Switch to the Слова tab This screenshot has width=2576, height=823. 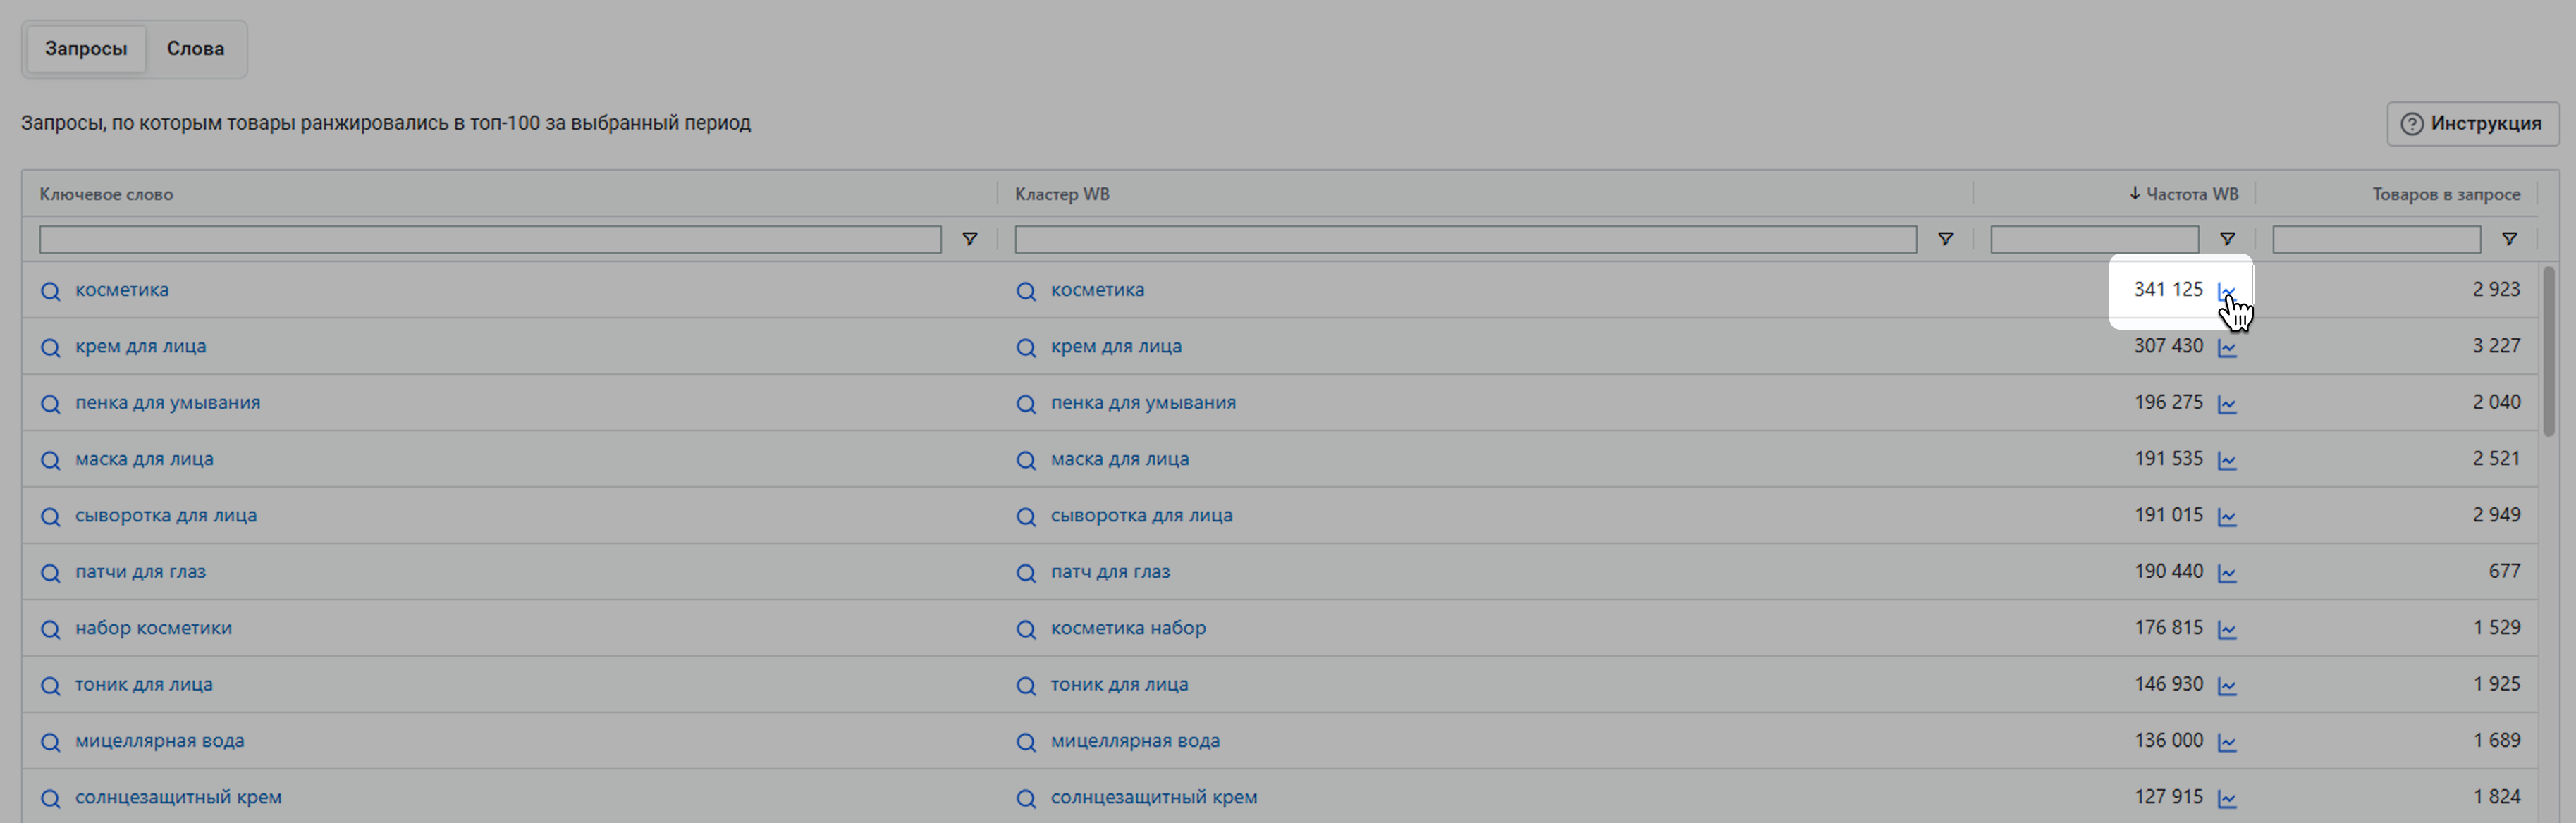[195, 49]
